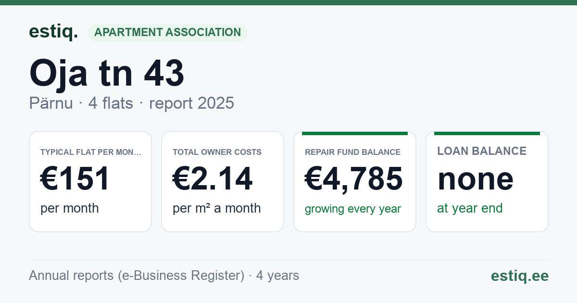The image size is (577, 303).
Task: Click the €151 value
Action: pyautogui.click(x=75, y=178)
